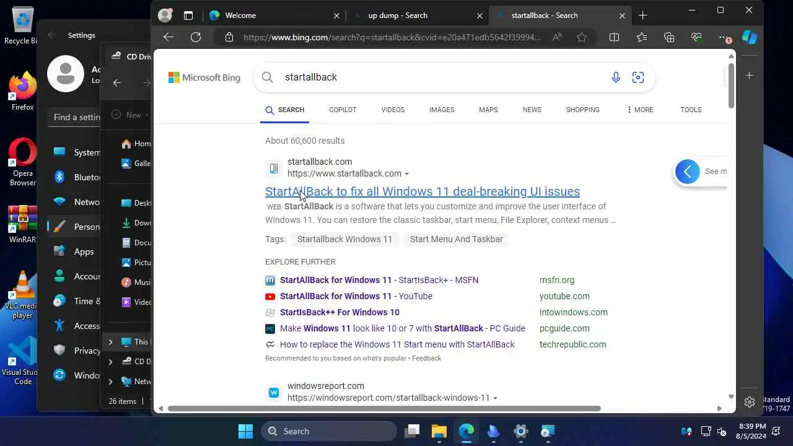Open Edge profile avatar icon
The height and width of the screenshot is (446, 793).
pos(165,15)
